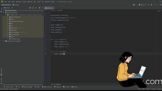This screenshot has height=91, width=162.
Task: Select the win32 folder in tree
Action: pyautogui.click(x=13, y=37)
